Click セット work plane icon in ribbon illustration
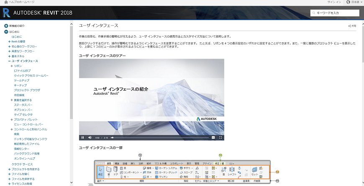Viewport: 364px width, 186px height. pyautogui.click(x=255, y=170)
